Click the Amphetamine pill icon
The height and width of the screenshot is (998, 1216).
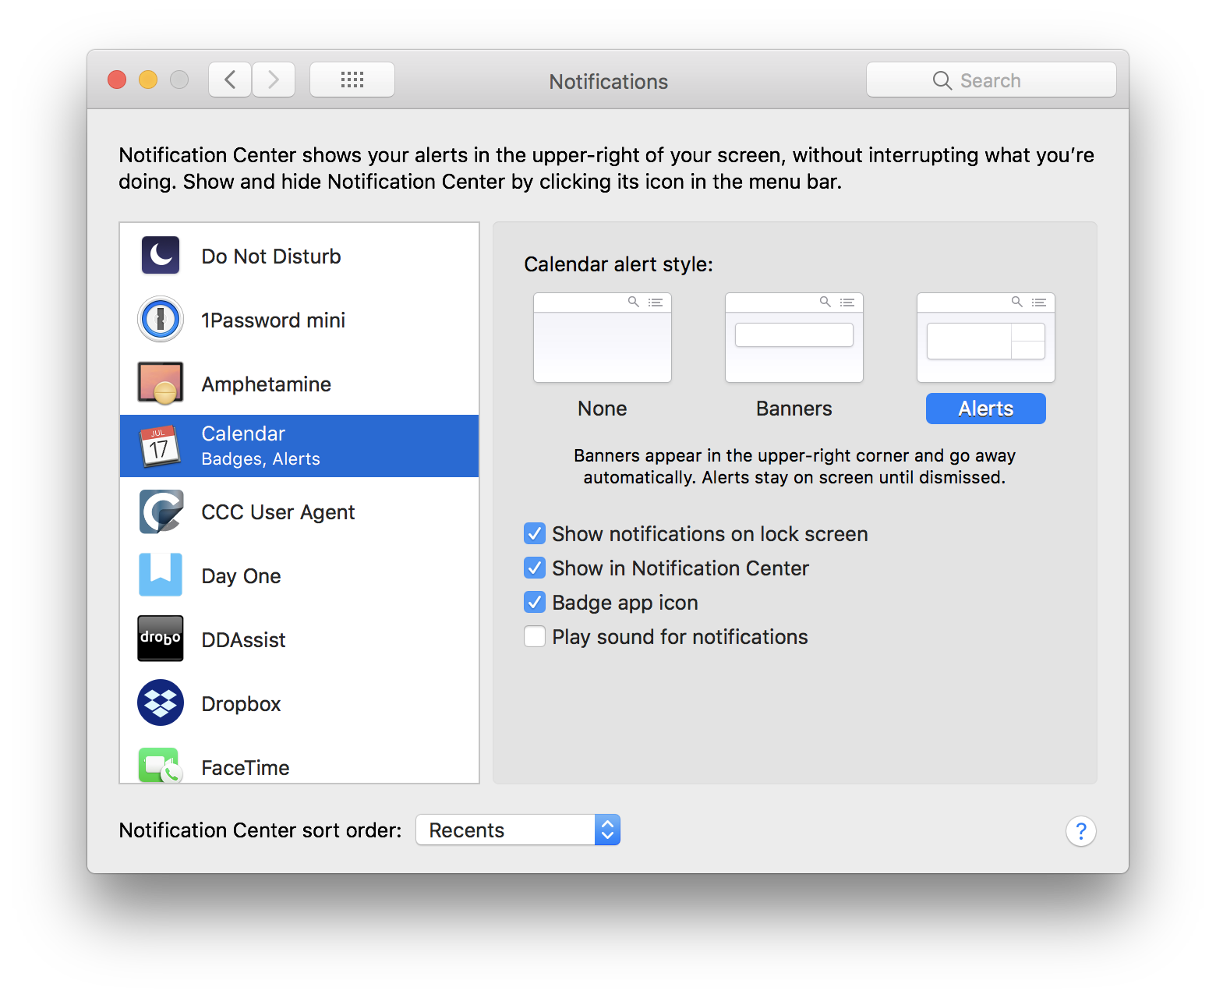[x=161, y=383]
